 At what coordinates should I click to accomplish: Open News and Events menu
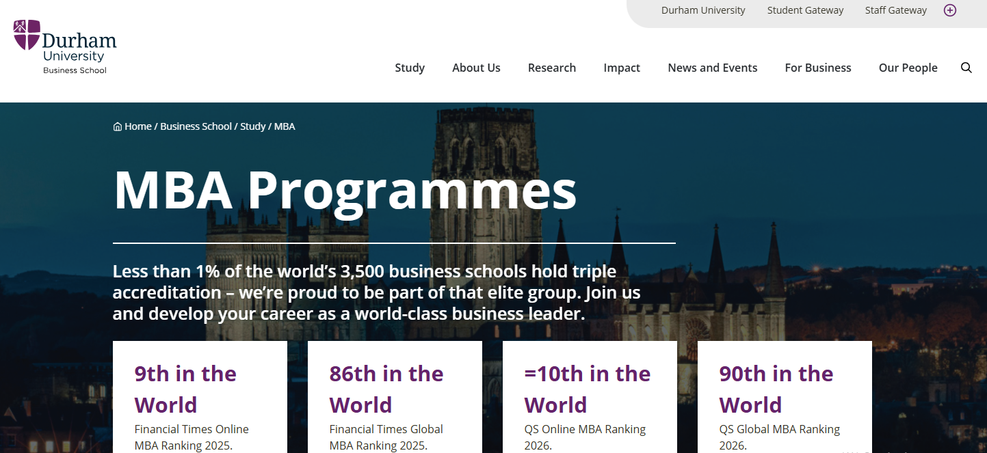712,68
